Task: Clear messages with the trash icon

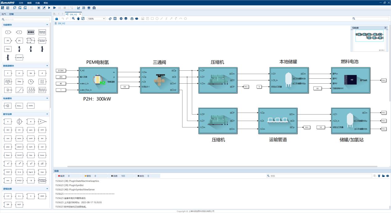Action: pyautogui.click(x=379, y=176)
